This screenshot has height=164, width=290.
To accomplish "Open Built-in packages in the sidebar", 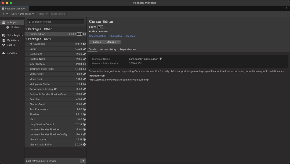I will 11,45.
